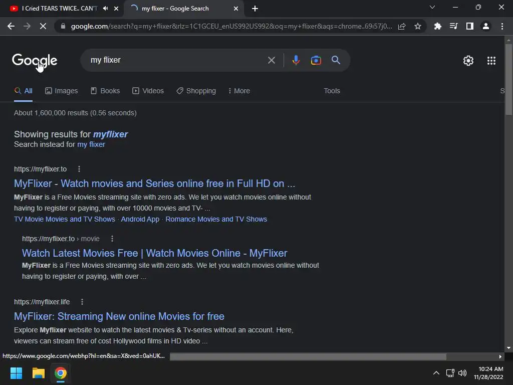Mute the YouTube tab audio icon
This screenshot has width=513, height=385.
click(x=105, y=9)
